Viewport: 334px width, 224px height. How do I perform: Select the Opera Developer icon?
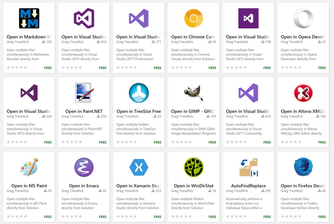pos(303,18)
